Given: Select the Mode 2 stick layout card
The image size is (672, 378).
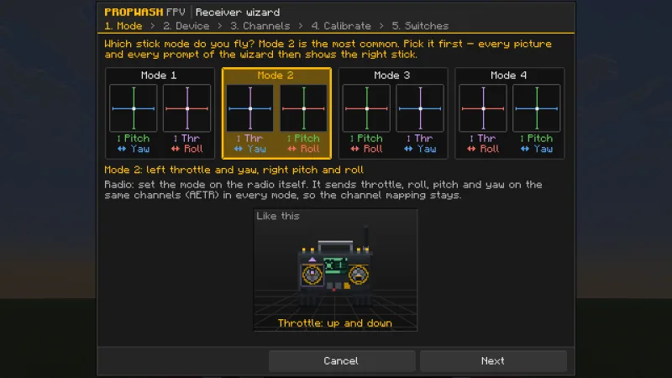Looking at the screenshot, I should click(276, 113).
